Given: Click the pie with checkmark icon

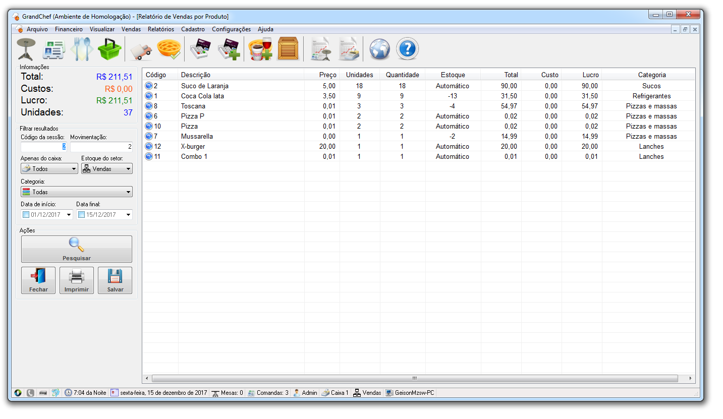Looking at the screenshot, I should tap(169, 49).
